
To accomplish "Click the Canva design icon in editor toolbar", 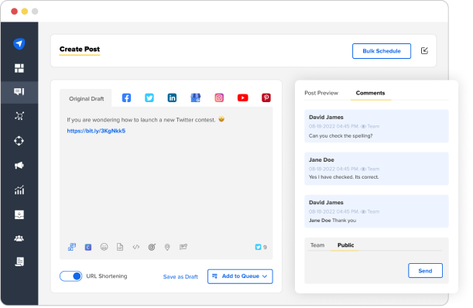I will click(88, 247).
